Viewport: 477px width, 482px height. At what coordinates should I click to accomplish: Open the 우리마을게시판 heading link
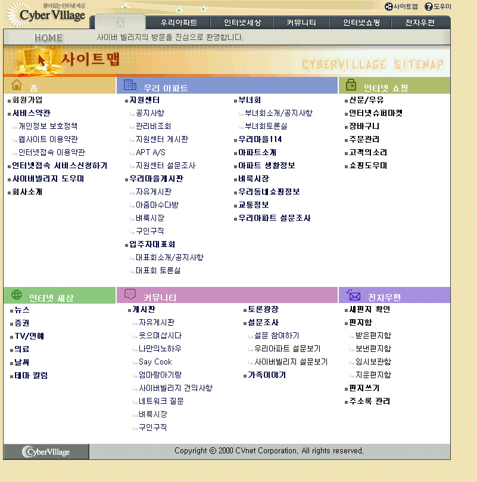pos(156,179)
